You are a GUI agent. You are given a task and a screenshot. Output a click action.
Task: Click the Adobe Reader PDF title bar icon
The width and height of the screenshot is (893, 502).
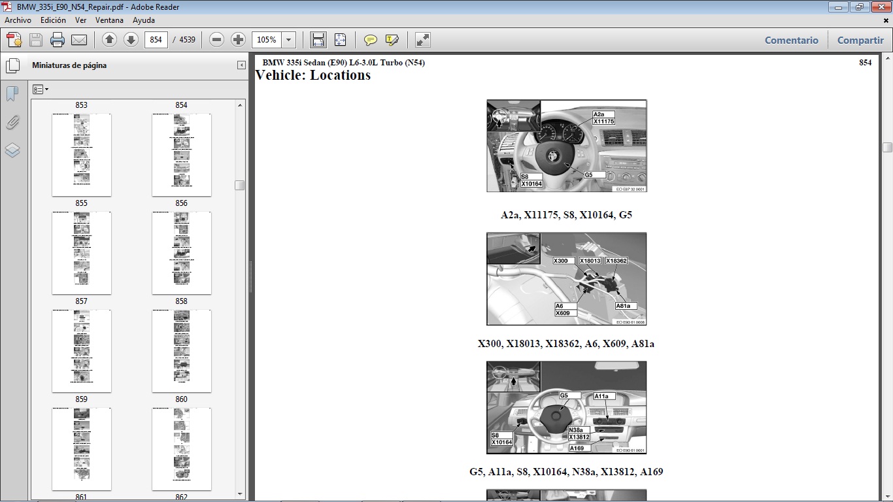[8, 7]
